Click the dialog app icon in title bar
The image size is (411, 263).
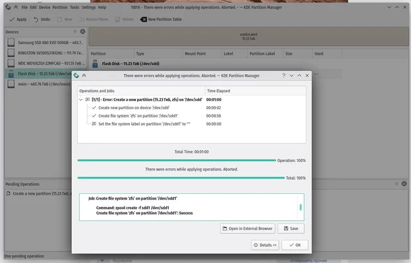pos(76,75)
